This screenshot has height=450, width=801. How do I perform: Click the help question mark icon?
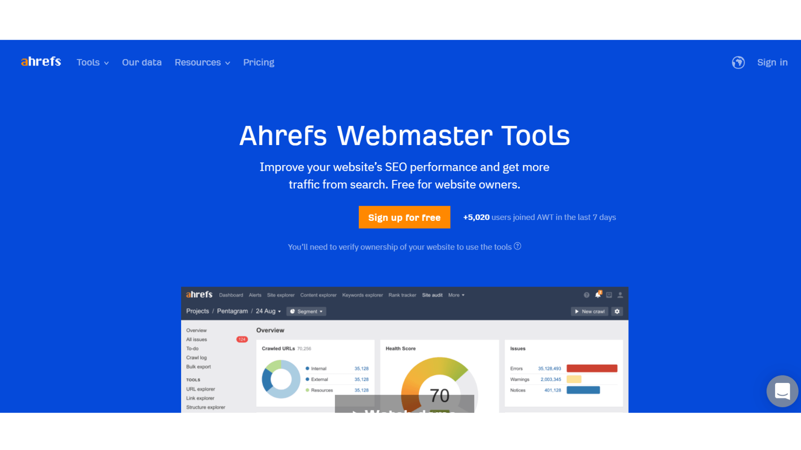click(518, 246)
